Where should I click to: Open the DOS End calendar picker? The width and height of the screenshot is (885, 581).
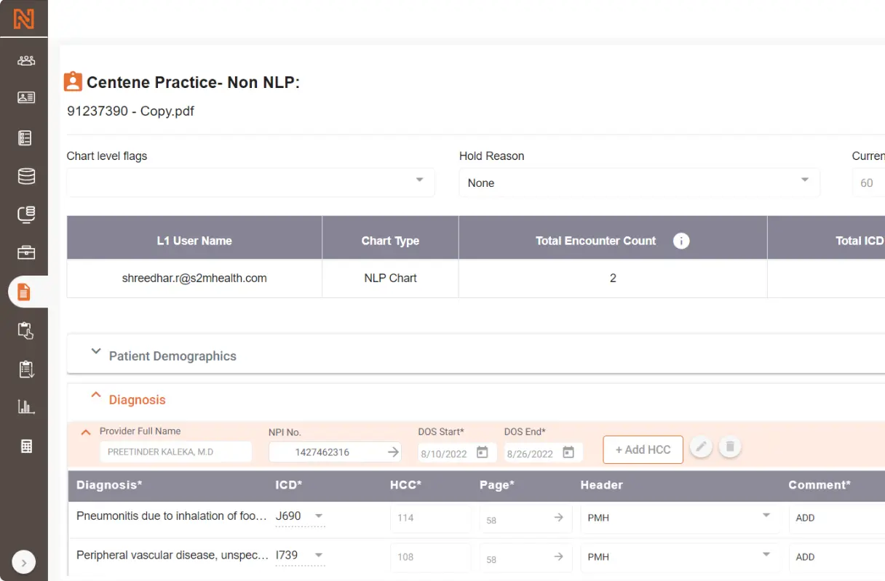[x=568, y=452]
